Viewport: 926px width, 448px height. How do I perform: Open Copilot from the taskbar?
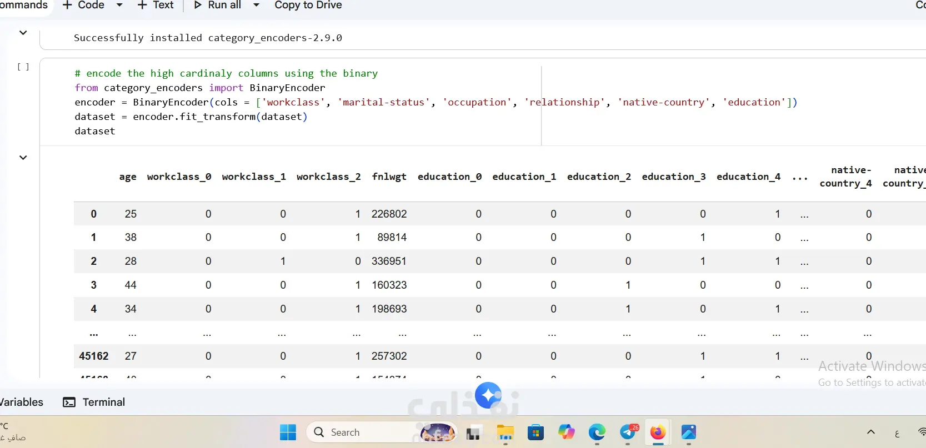pos(566,432)
